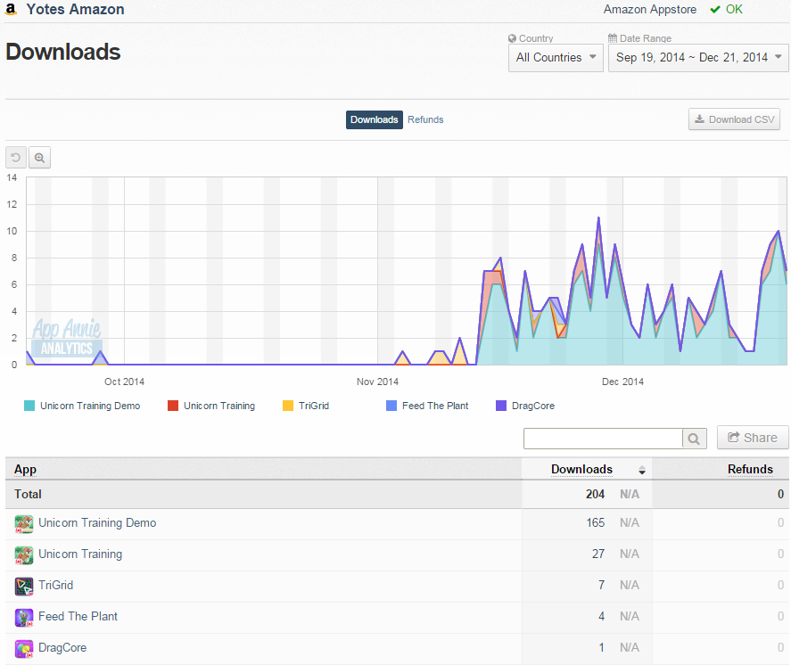Click the Feed The Plant app icon
Viewport: 791px width, 665px height.
(x=24, y=618)
